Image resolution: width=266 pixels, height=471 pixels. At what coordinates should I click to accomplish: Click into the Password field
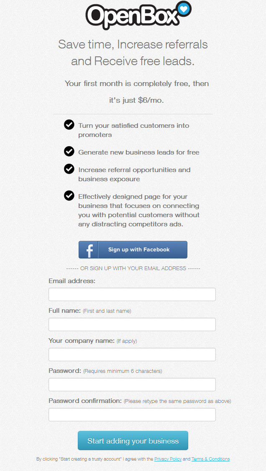(x=132, y=385)
